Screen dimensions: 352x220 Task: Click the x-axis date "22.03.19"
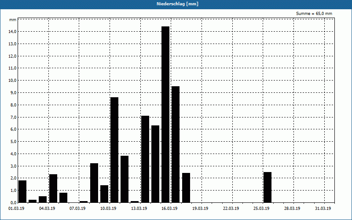click(231, 209)
